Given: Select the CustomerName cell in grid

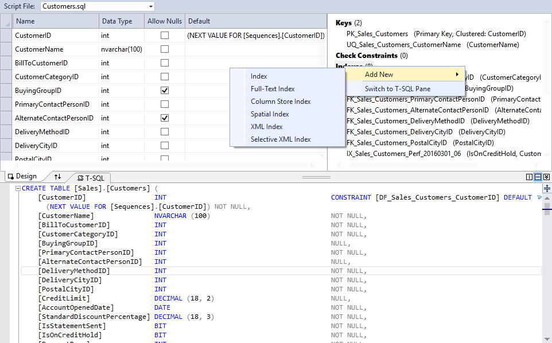Looking at the screenshot, I should click(56, 49).
